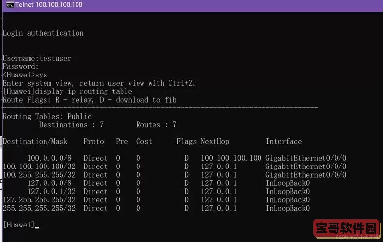Click destination '100.100.100.100/32'
The image size is (383, 242).
click(x=39, y=166)
